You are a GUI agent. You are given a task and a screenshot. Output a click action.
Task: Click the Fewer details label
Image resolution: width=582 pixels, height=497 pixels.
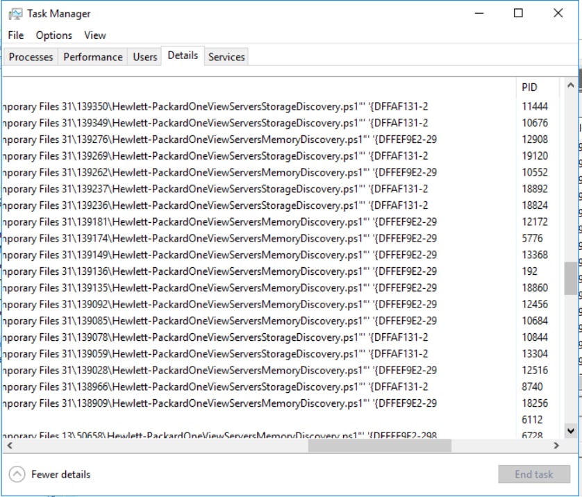[x=61, y=474]
